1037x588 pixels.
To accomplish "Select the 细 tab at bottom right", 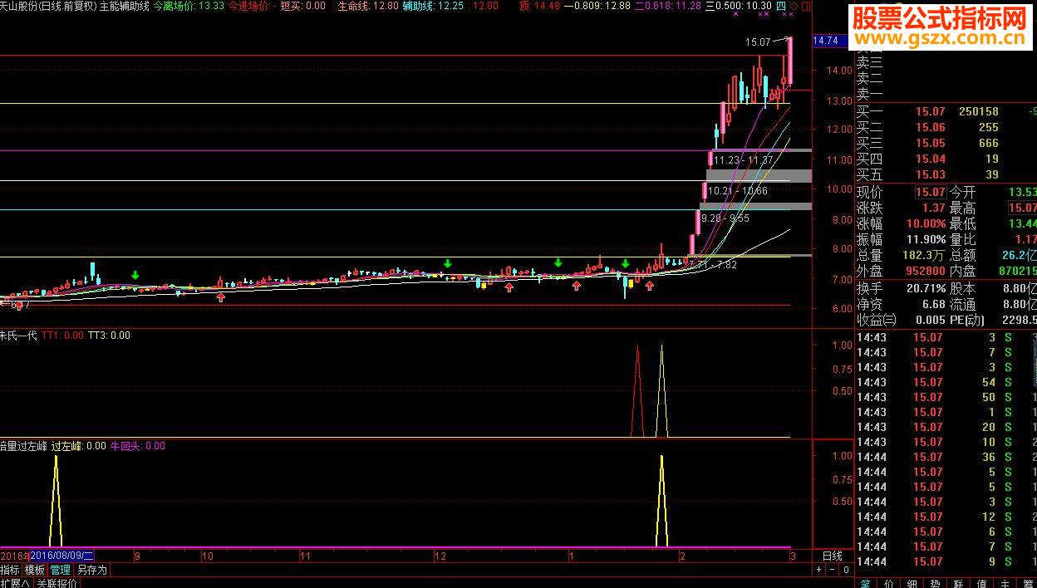I will pyautogui.click(x=912, y=583).
